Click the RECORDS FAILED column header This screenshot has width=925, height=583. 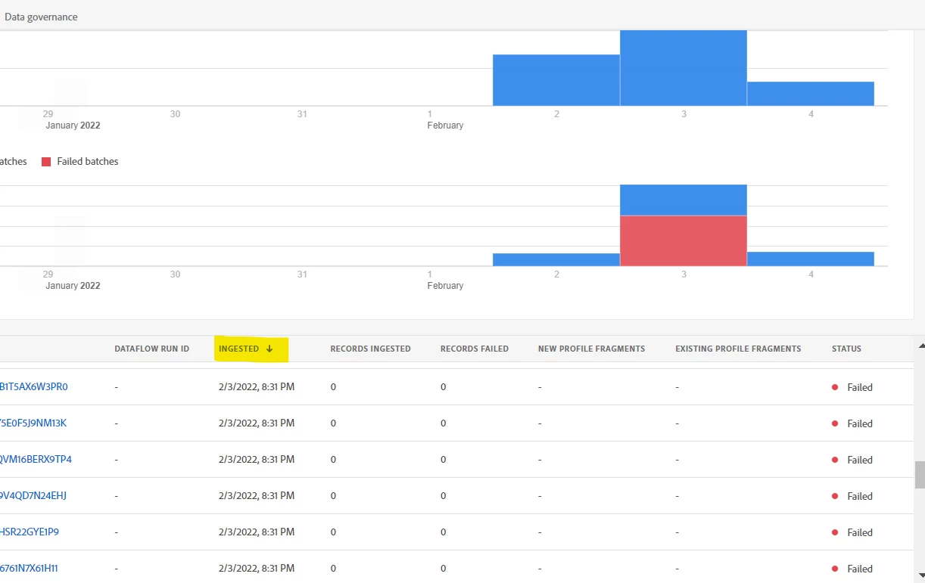coord(475,349)
